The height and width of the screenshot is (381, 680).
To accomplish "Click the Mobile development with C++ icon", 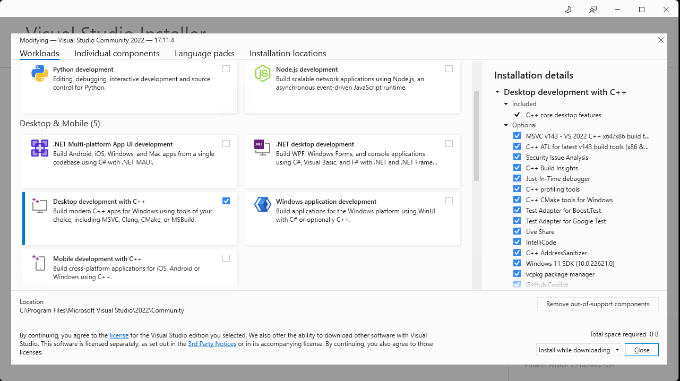I will [40, 263].
